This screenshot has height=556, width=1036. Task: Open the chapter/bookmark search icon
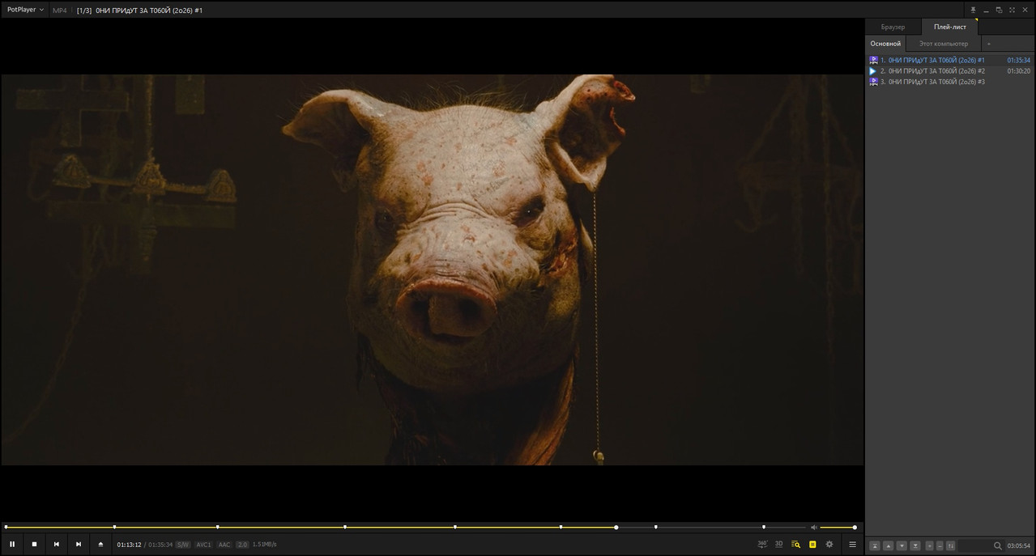click(795, 545)
